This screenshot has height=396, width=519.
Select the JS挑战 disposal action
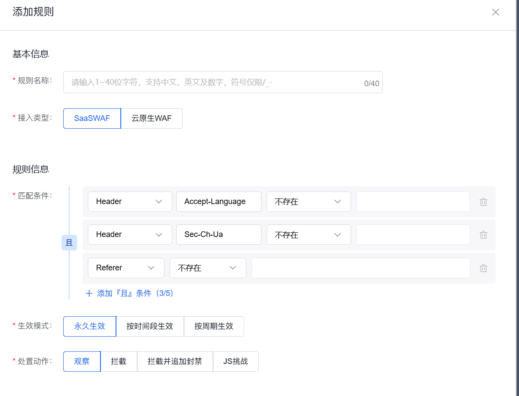point(236,361)
